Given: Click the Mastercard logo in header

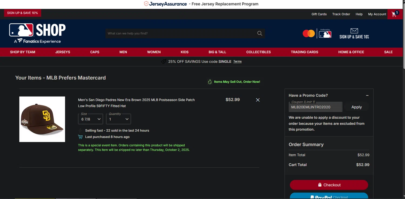Looking at the screenshot, I should coord(309,34).
